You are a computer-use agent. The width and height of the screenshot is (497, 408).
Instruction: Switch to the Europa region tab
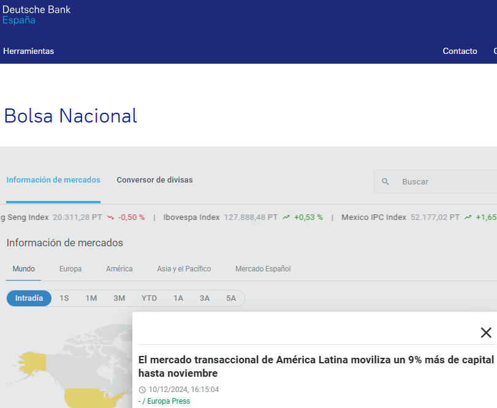pos(70,269)
